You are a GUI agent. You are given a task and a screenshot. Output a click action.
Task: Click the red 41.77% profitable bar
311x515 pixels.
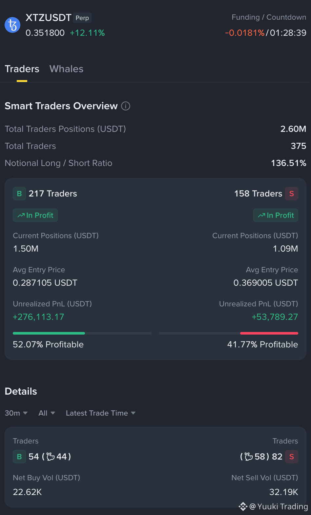click(269, 333)
